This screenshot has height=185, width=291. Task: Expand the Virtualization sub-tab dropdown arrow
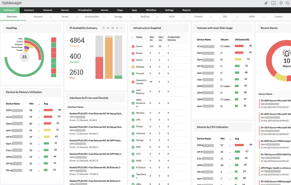(x=104, y=17)
